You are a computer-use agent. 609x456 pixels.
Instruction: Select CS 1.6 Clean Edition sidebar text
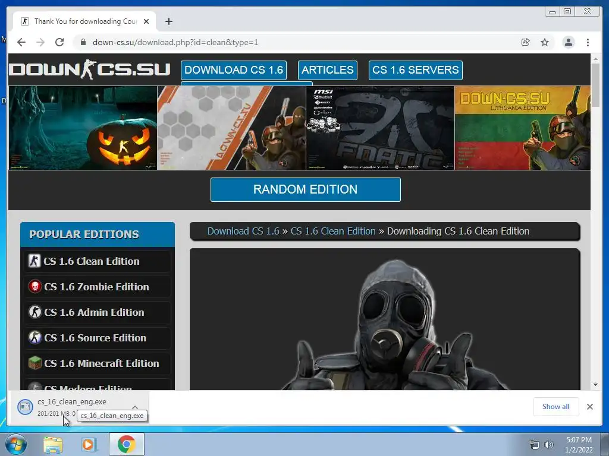click(x=91, y=261)
